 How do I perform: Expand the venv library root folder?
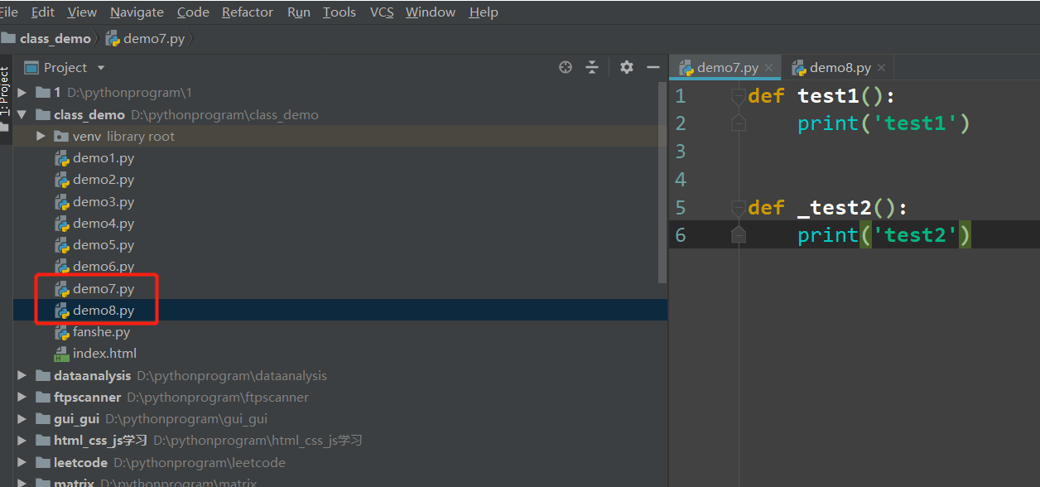coord(41,136)
